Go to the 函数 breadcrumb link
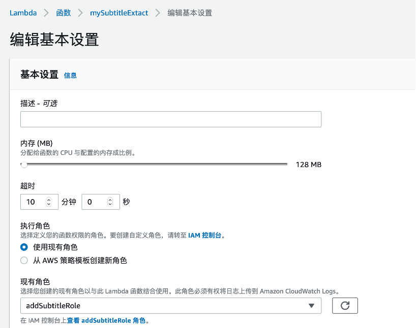 pos(64,13)
